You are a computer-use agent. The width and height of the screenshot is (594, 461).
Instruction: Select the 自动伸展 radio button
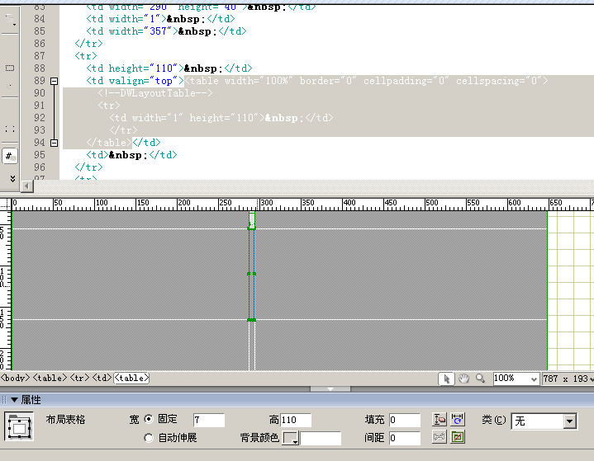[149, 438]
